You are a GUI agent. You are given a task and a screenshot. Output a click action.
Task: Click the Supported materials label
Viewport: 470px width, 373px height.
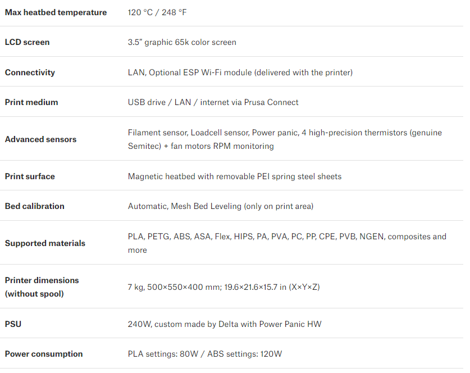coord(45,243)
